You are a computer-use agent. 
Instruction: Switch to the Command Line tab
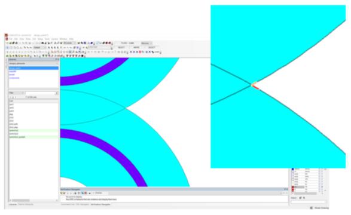[68, 204]
